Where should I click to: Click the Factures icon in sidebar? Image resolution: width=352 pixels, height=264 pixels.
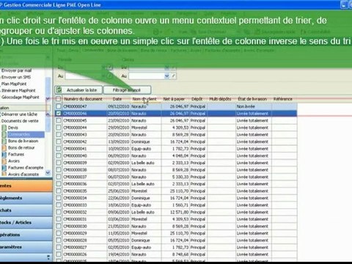pyautogui.click(x=4, y=154)
